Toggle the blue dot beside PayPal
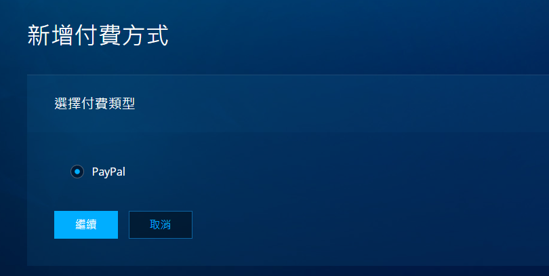Screen dimensions: 549x276 [77, 172]
